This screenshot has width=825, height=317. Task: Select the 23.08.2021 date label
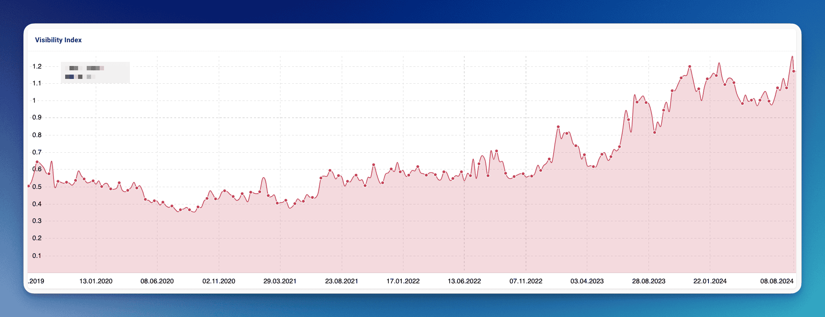342,281
